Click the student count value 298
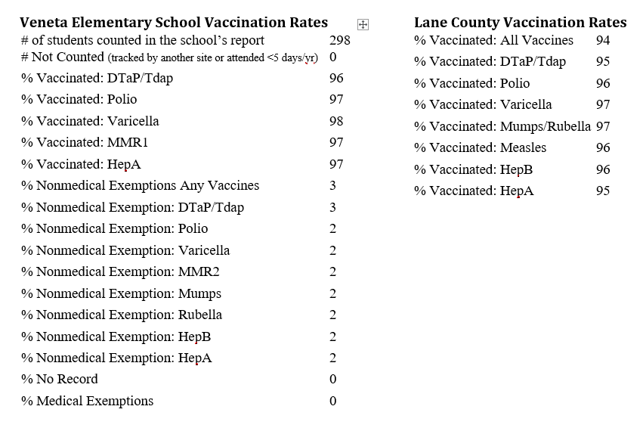 point(340,41)
